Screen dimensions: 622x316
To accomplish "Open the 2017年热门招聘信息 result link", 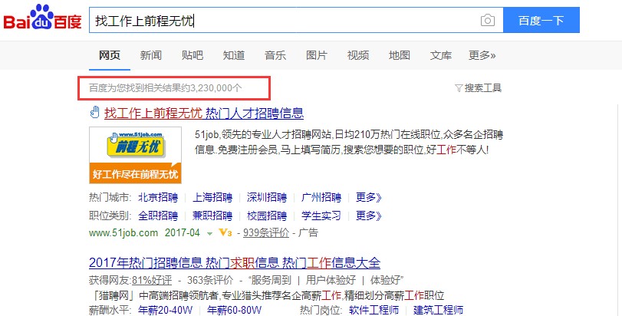I will [x=235, y=262].
